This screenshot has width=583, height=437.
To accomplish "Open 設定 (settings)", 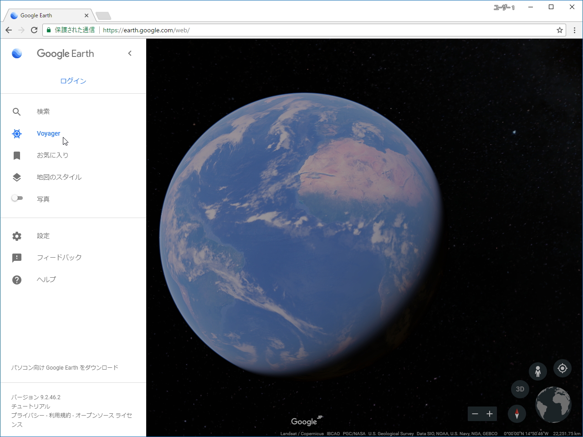I will (43, 236).
